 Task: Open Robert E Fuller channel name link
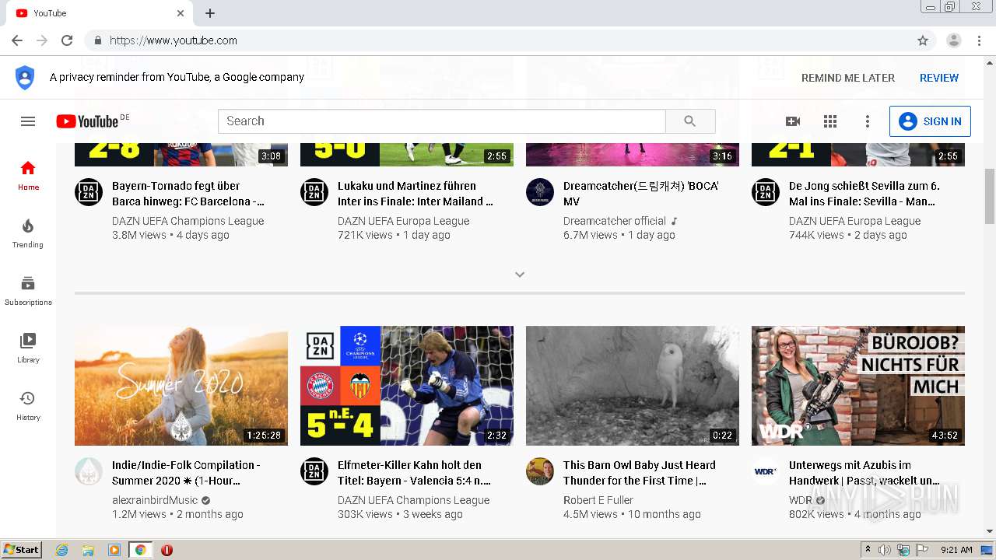tap(598, 500)
